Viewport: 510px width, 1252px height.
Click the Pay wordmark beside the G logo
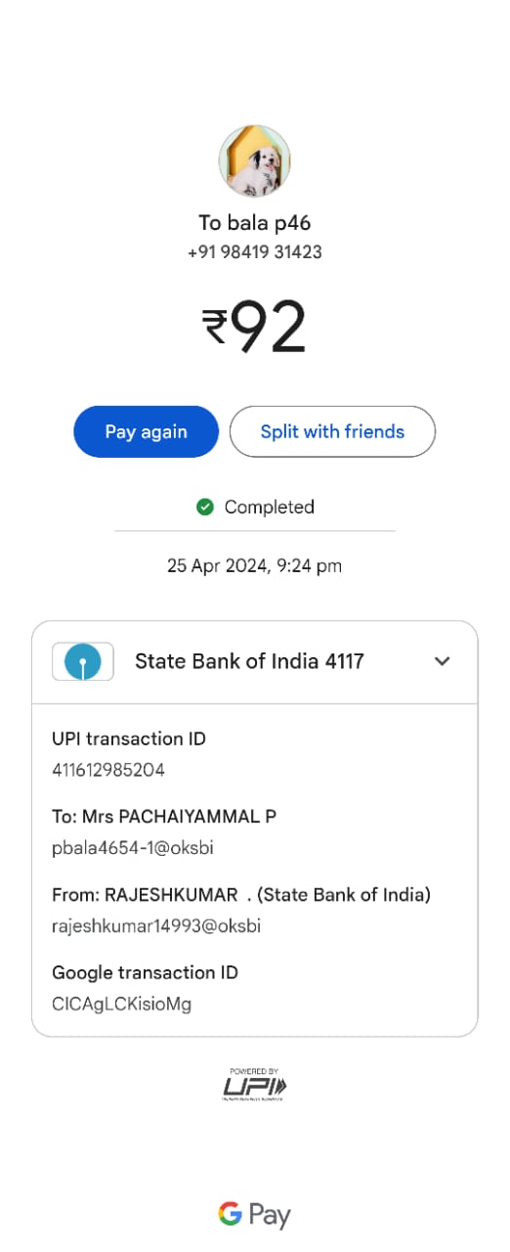(x=270, y=1216)
